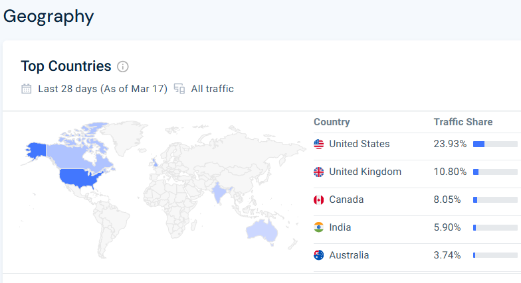Open the United States country name
521x283 pixels.
360,144
